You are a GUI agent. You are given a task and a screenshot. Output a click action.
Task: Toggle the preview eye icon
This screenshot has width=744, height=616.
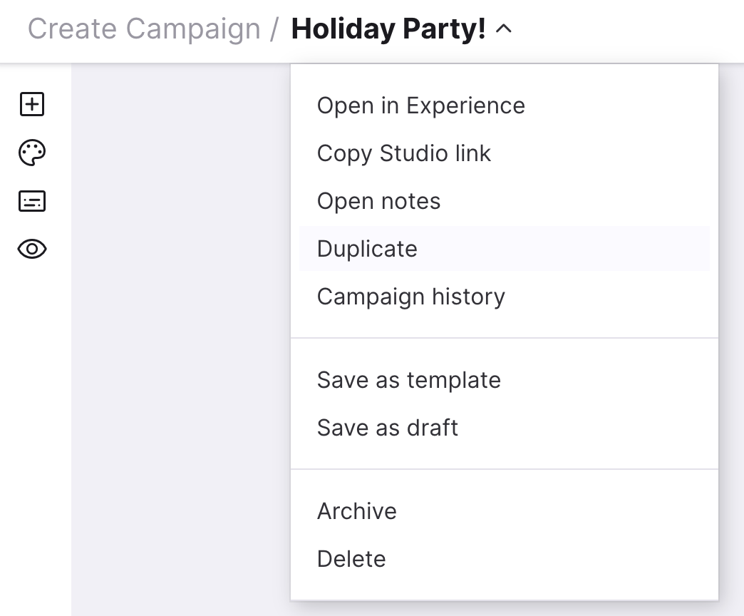(x=32, y=249)
